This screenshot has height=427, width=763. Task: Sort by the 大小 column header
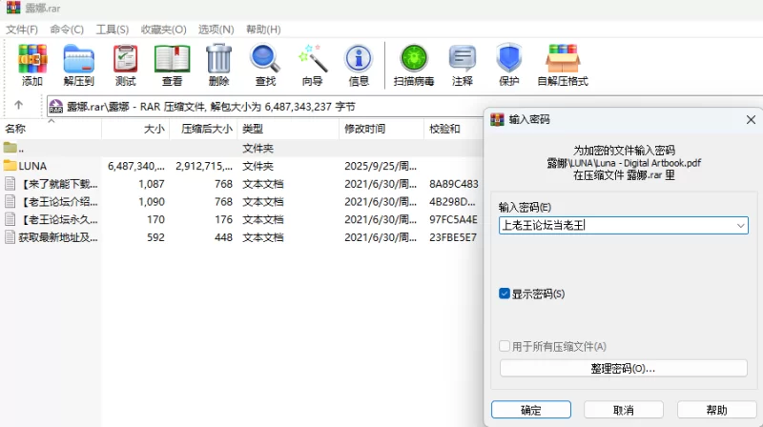[135, 129]
